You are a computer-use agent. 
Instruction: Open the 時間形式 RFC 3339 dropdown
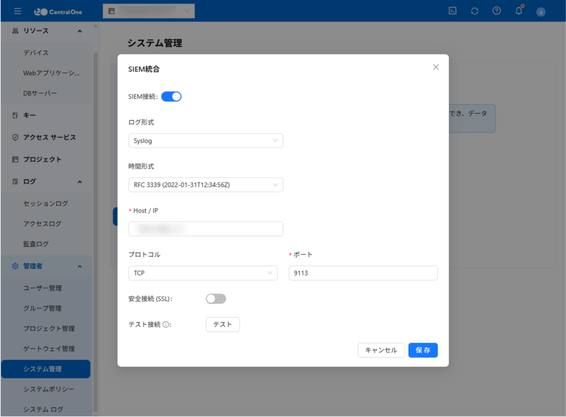(206, 185)
